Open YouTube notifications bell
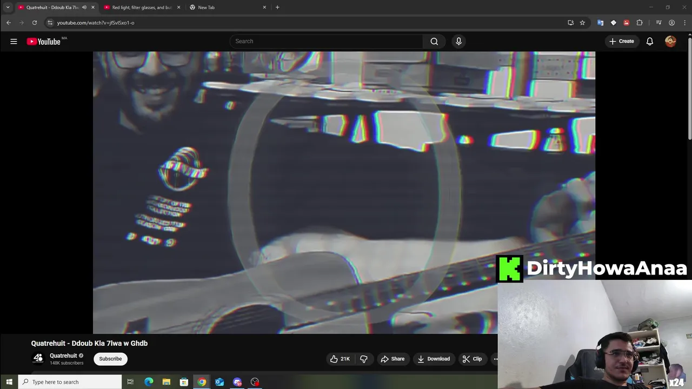 point(650,41)
